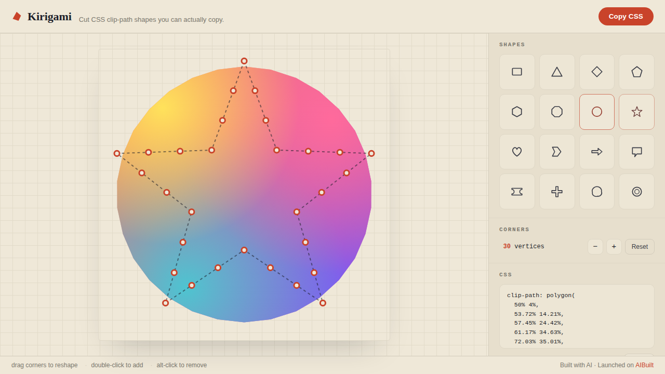Decrease vertices with the minus button

595,247
